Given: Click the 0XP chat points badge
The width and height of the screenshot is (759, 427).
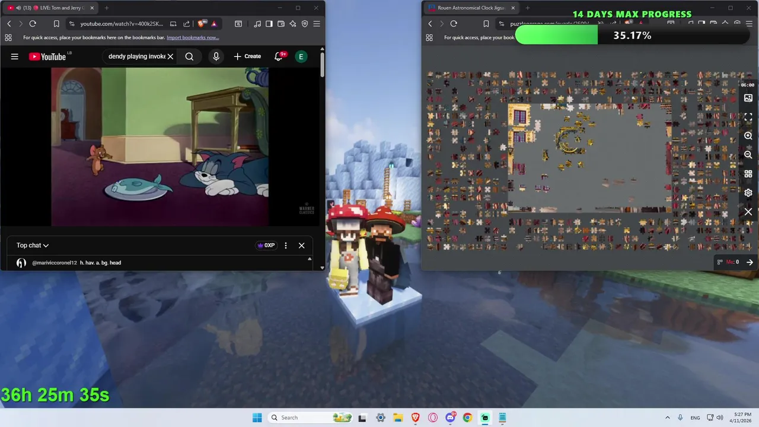Looking at the screenshot, I should click(x=266, y=246).
